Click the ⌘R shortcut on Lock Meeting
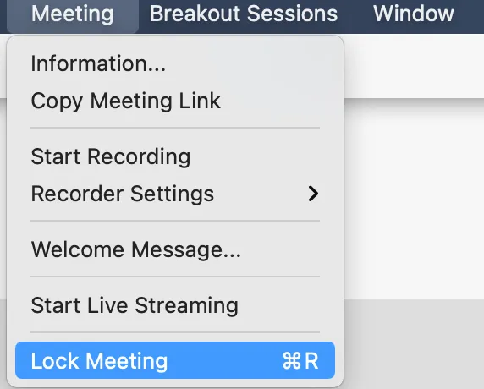The image size is (484, 389). click(300, 360)
